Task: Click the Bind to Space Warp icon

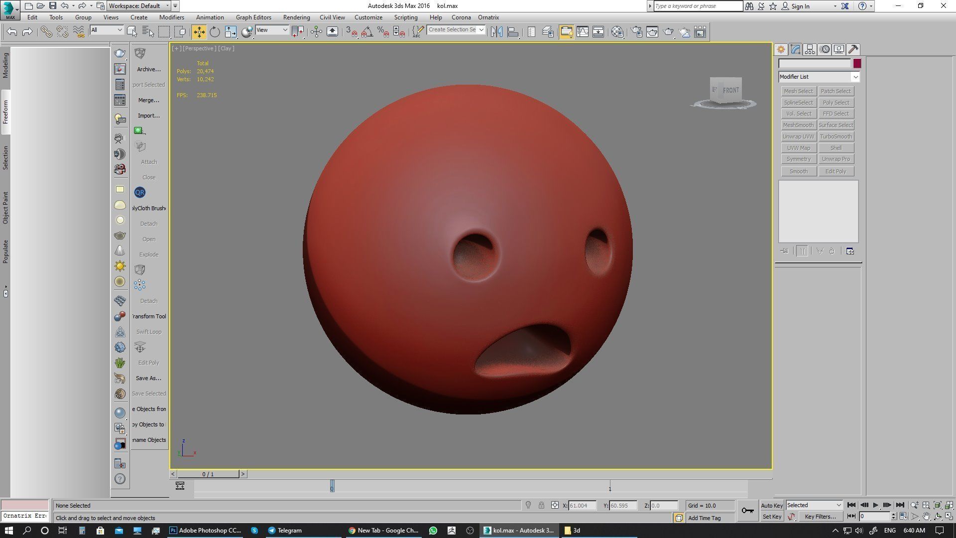Action: coord(79,32)
